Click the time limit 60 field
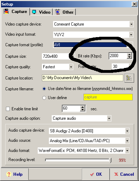Image resolution: width=139 pixels, height=181 pixels. (x=71, y=108)
